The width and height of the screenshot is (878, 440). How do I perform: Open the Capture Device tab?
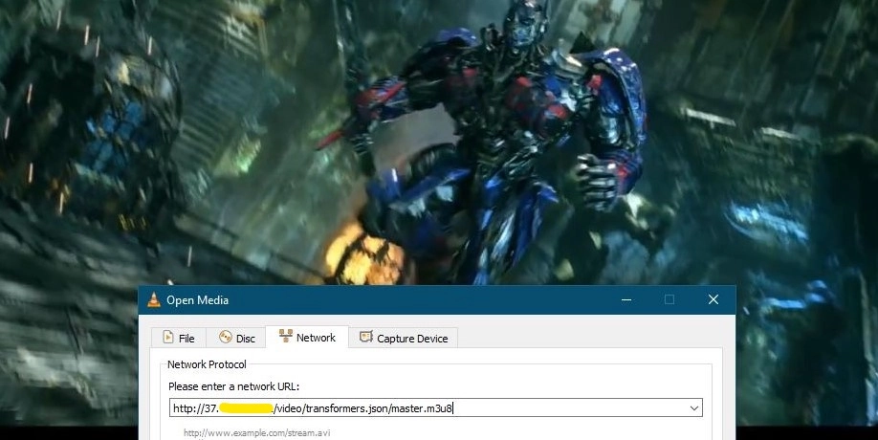pyautogui.click(x=404, y=338)
